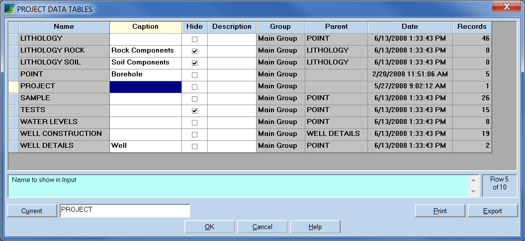Click the TESTS name cell

(64, 111)
